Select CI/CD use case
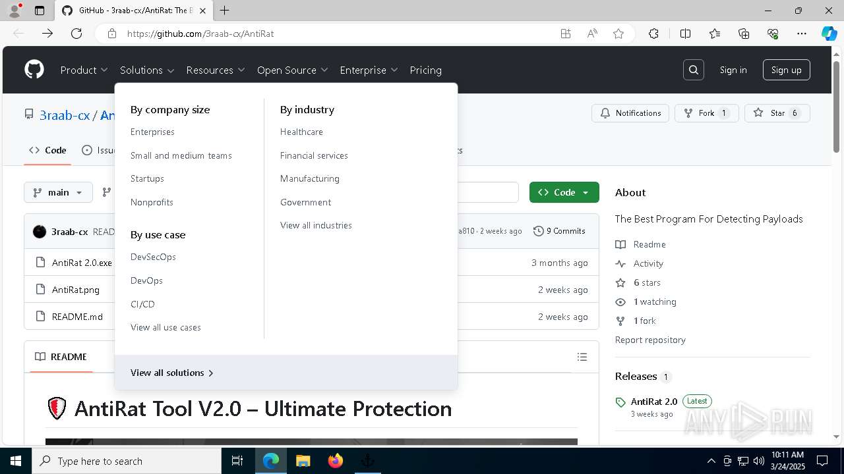 click(142, 304)
